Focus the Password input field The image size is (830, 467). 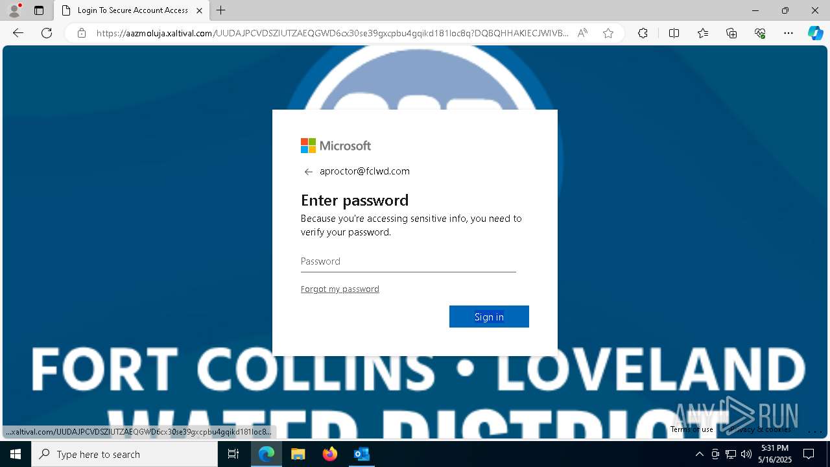[x=409, y=261]
